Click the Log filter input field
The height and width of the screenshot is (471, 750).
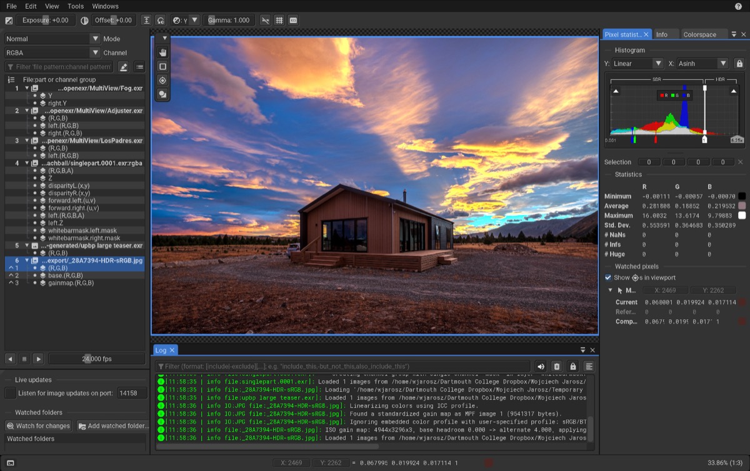[342, 367]
